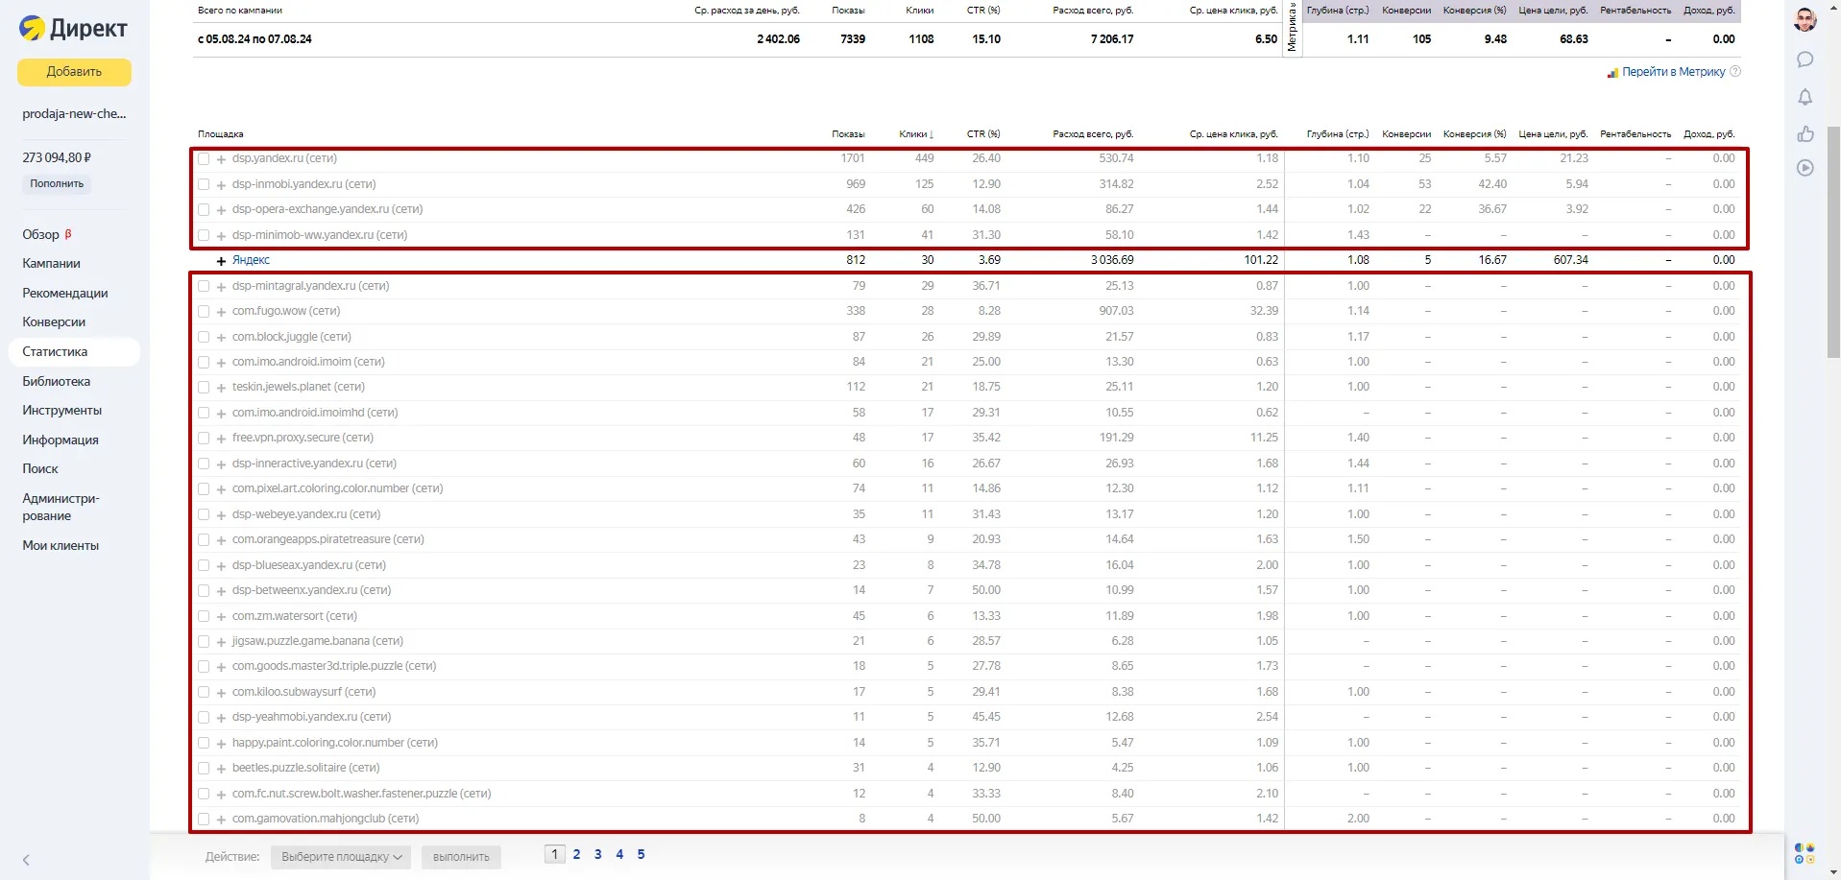This screenshot has width=1841, height=880.
Task: Go to Кампании in the sidebar
Action: pyautogui.click(x=51, y=263)
